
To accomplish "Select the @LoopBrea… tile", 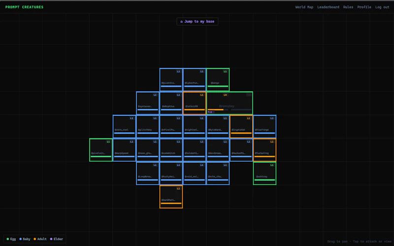I will (x=148, y=173).
